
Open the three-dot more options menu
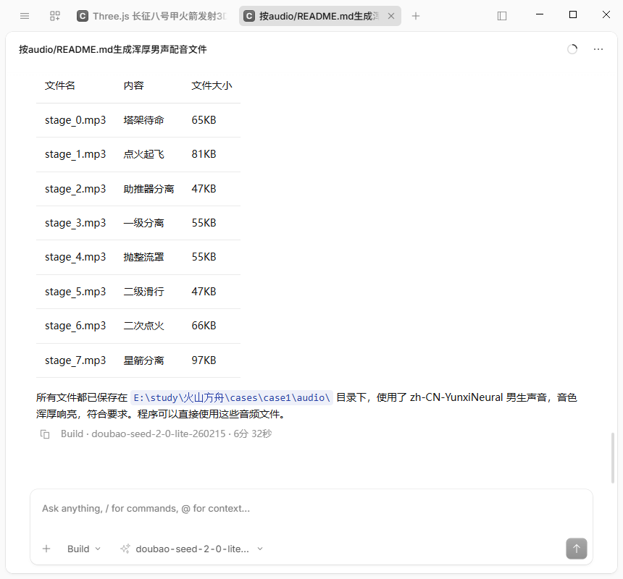pyautogui.click(x=598, y=49)
